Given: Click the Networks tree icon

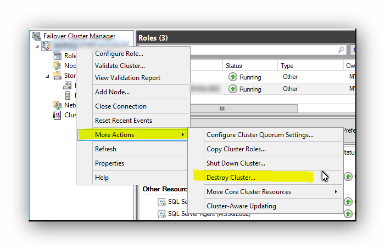Looking at the screenshot, I should (57, 105).
